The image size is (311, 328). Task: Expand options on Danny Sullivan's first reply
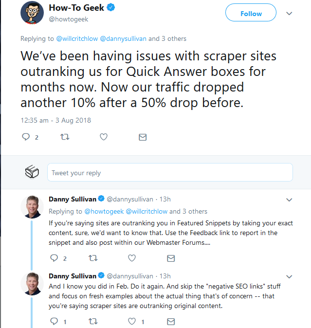pyautogui.click(x=289, y=200)
